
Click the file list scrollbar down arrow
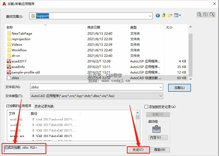190,79
